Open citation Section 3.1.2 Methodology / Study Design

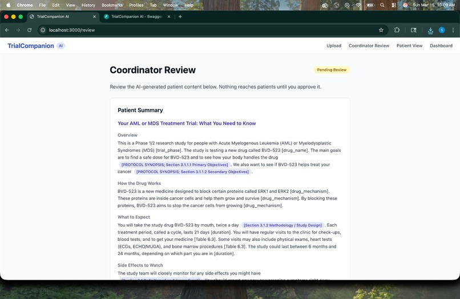(x=283, y=225)
